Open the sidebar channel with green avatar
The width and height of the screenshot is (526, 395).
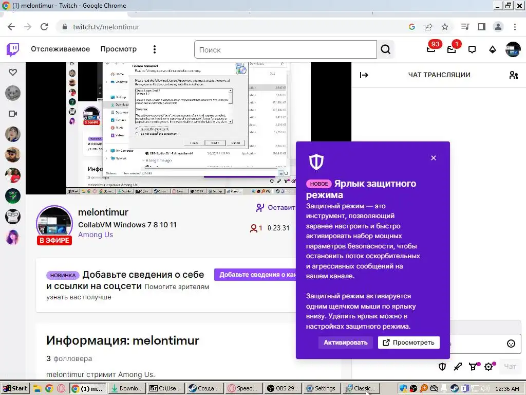click(x=13, y=196)
